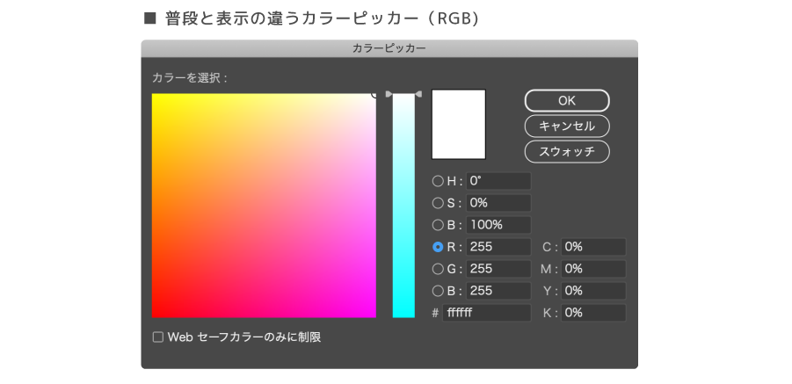Click the C cyan percentage field
The height and width of the screenshot is (384, 792).
593,247
